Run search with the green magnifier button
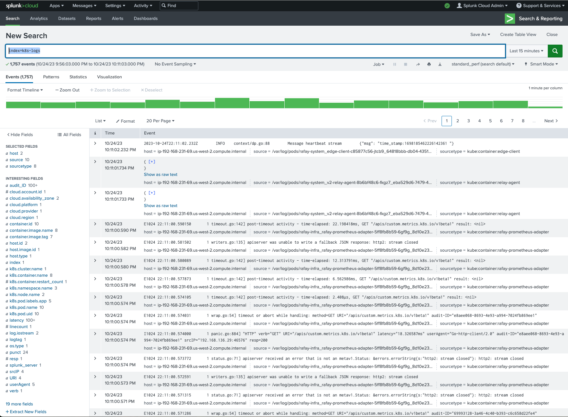The width and height of the screenshot is (568, 417). click(555, 51)
